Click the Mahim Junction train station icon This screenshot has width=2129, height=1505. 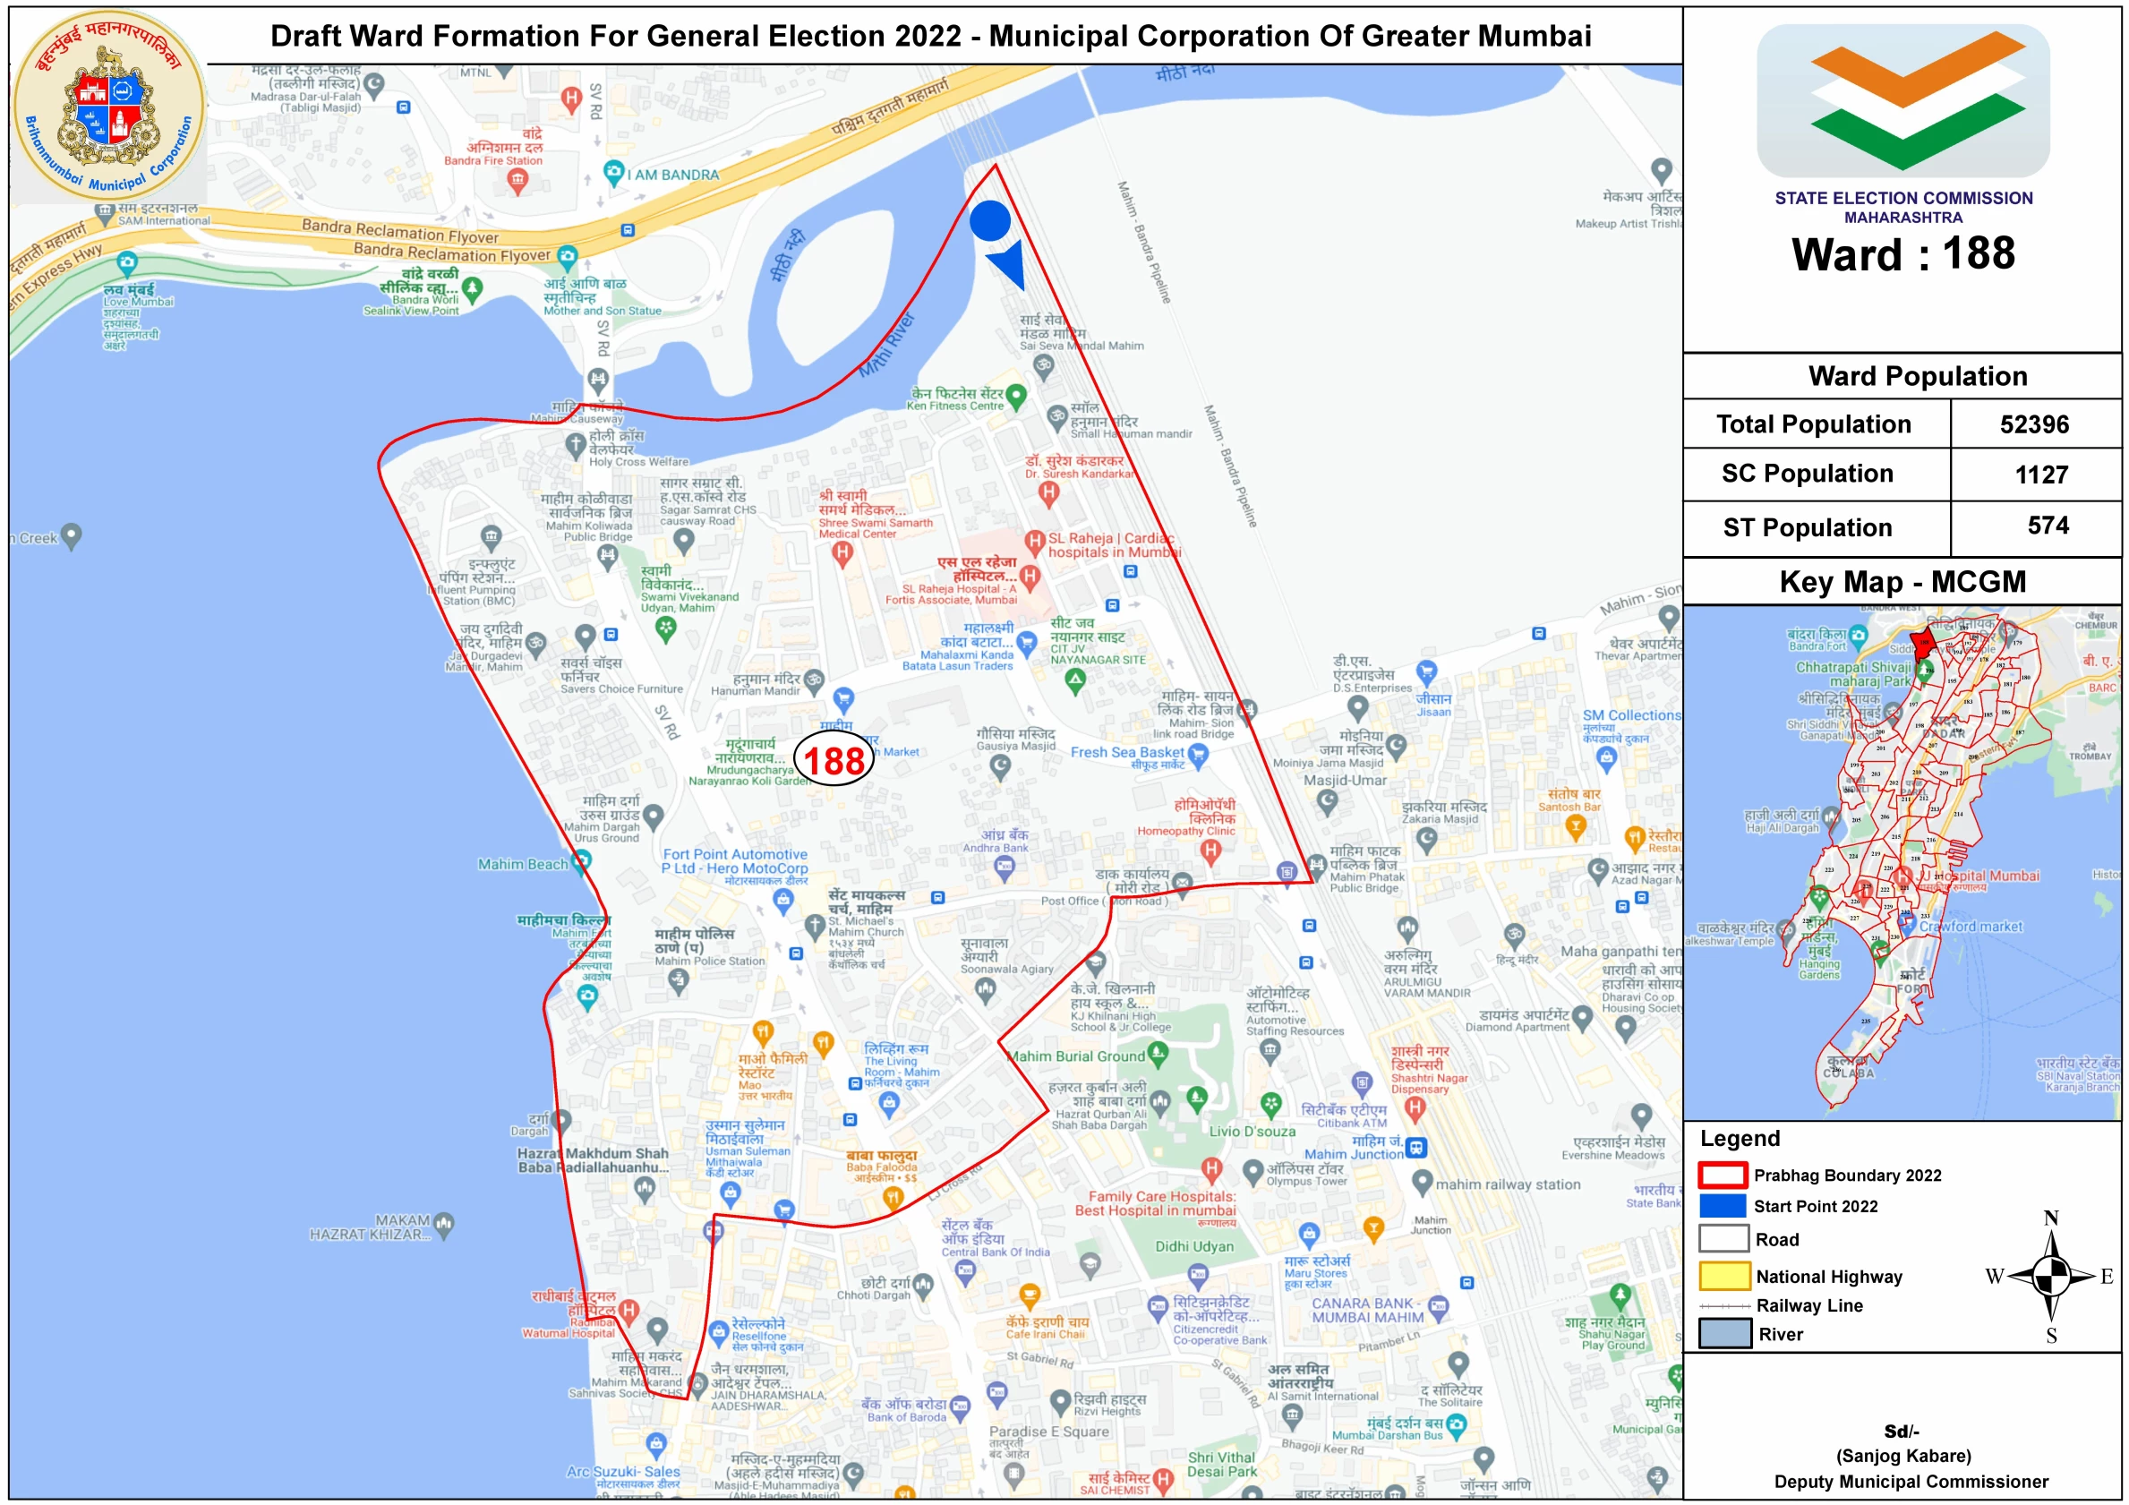click(x=1416, y=1148)
